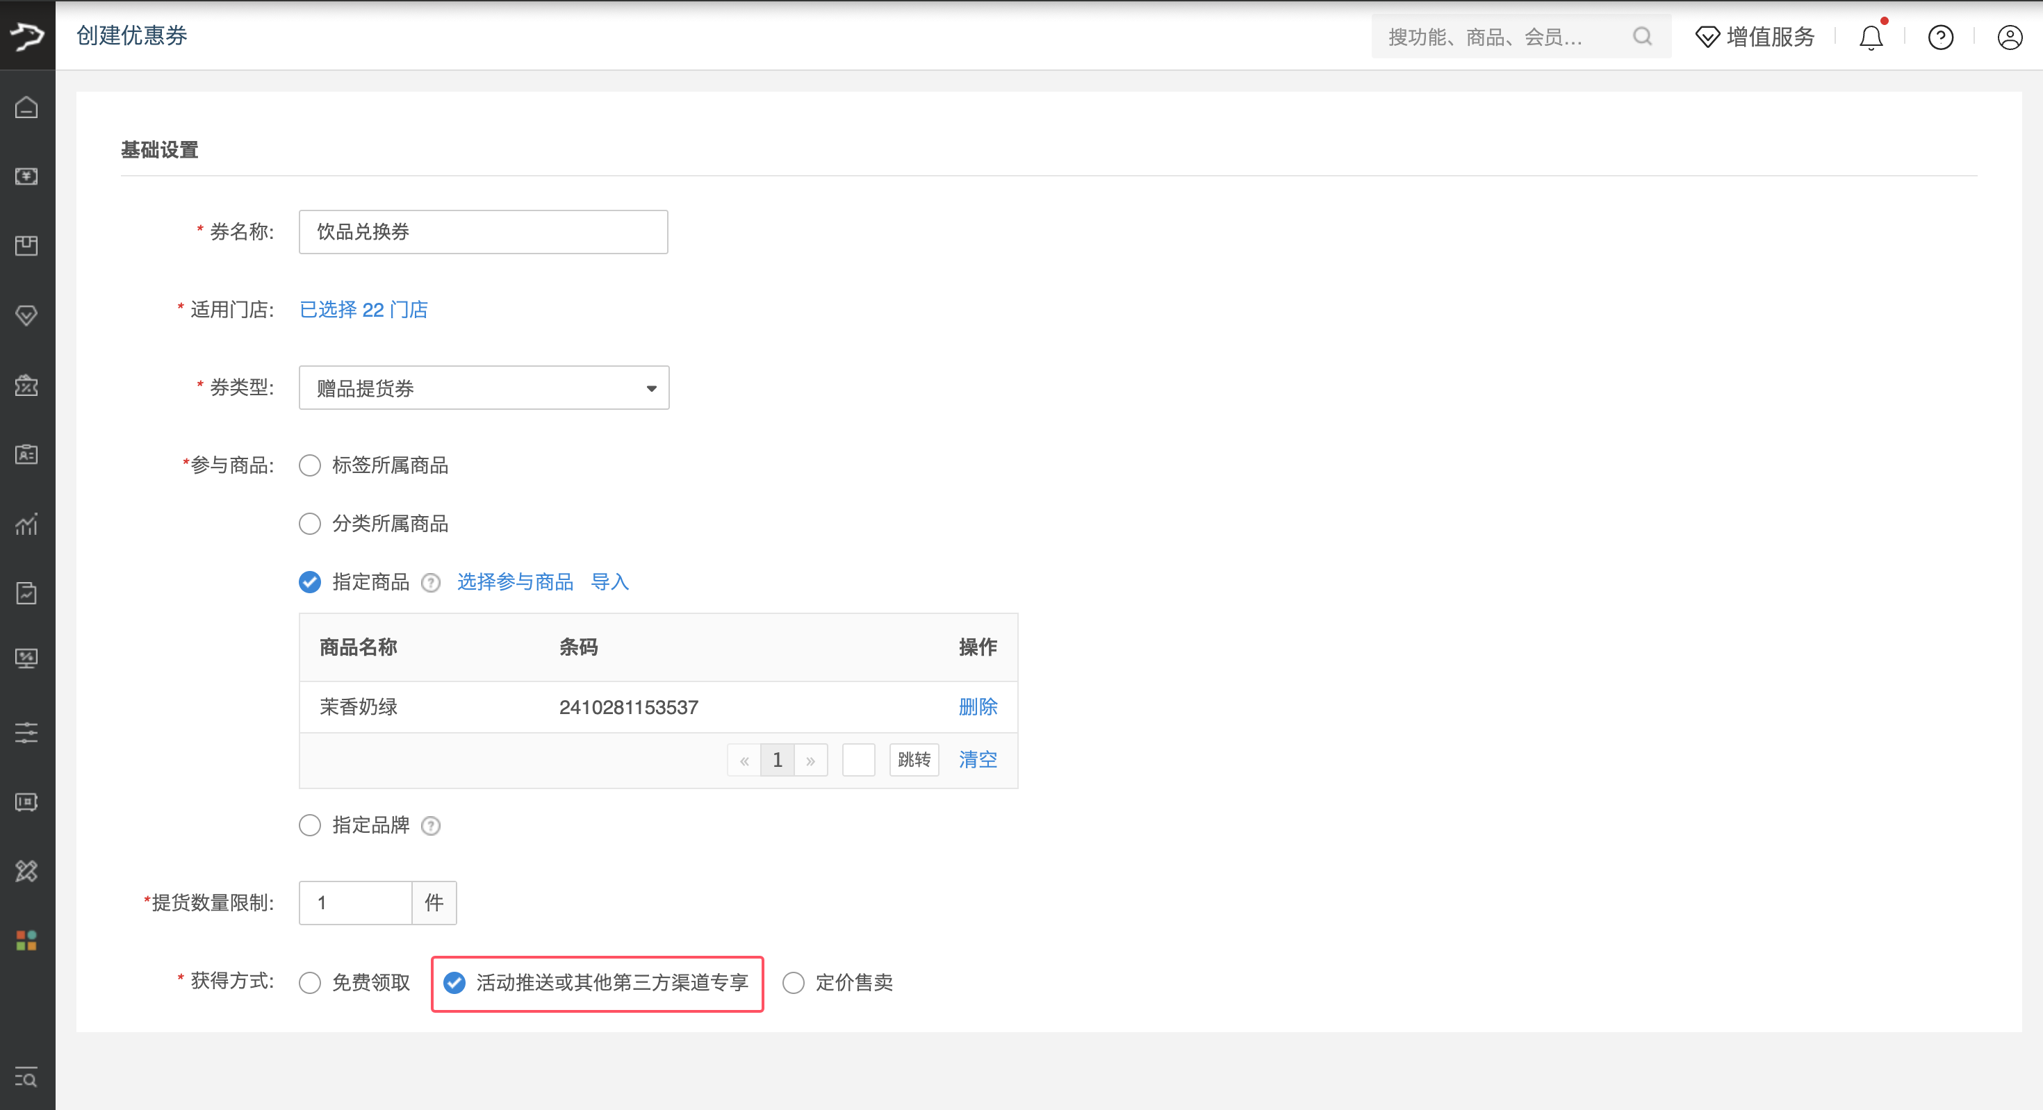Select 免费领取 as obtain method

pos(310,983)
